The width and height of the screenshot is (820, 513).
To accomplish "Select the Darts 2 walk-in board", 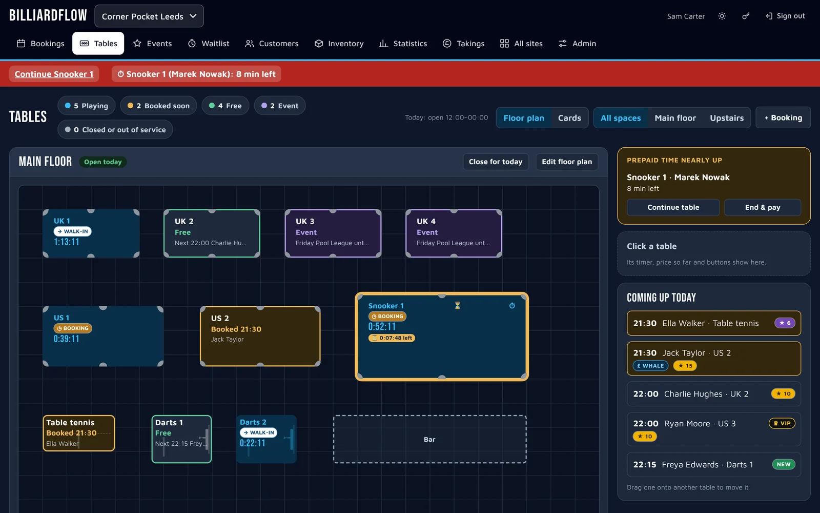I will click(266, 439).
